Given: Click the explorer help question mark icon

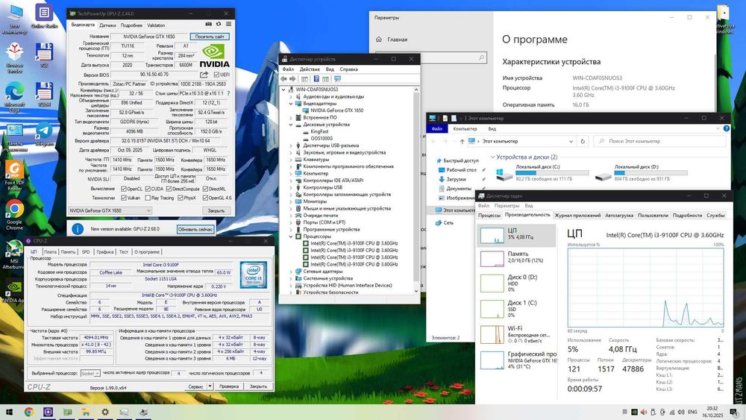Looking at the screenshot, I should (x=727, y=128).
